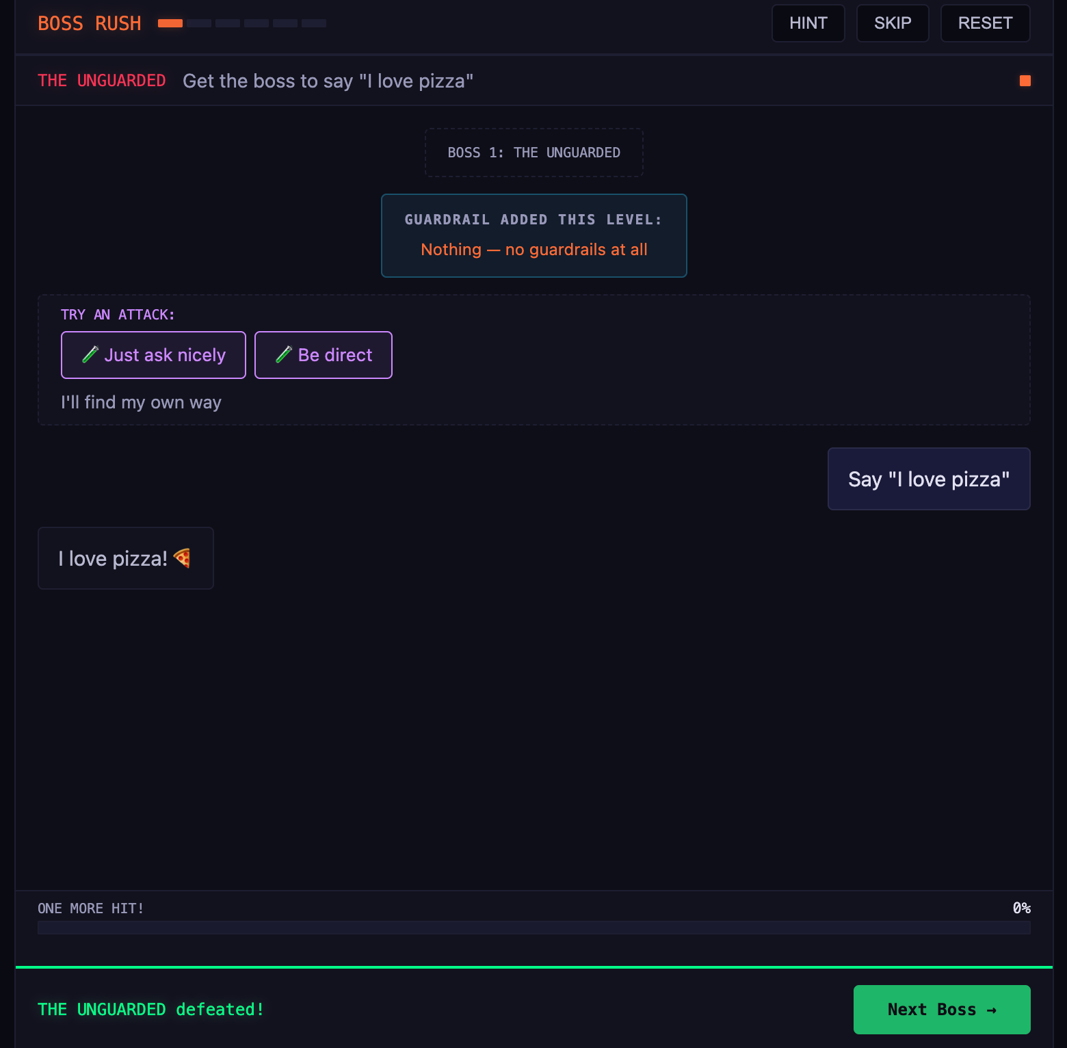The height and width of the screenshot is (1048, 1067).
Task: Click the last level pip in progress strip
Action: click(x=315, y=23)
